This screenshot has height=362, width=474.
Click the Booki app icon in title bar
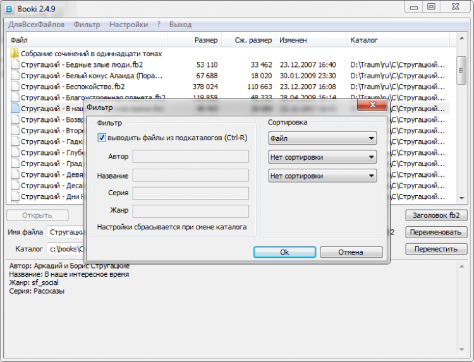click(9, 9)
